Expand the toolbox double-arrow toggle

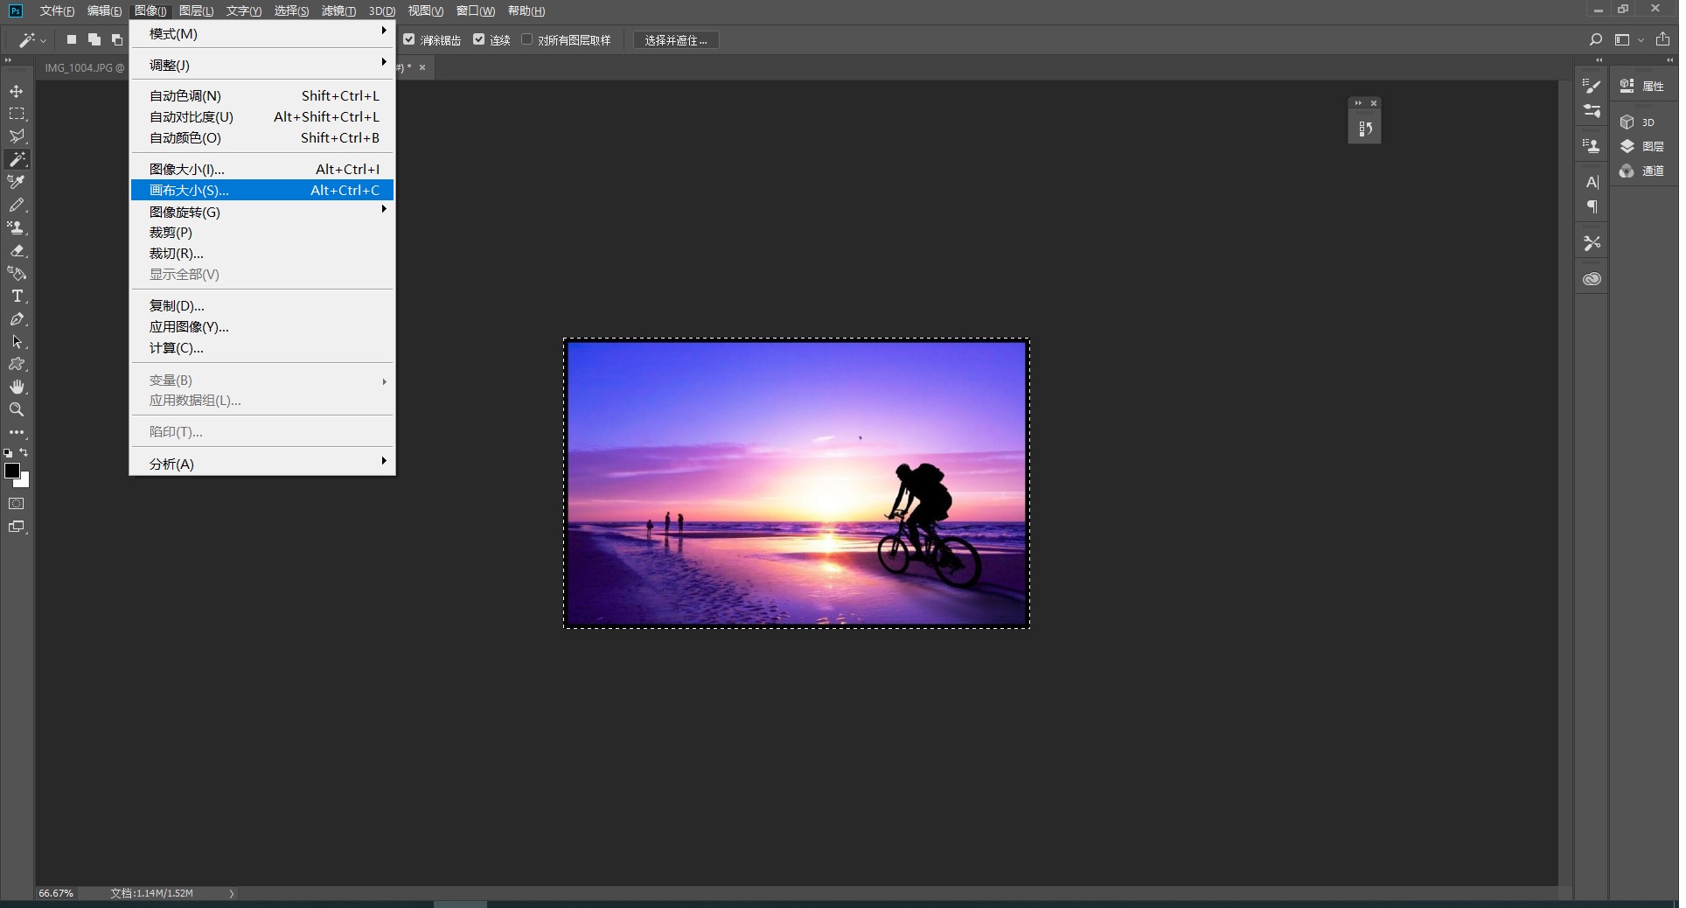(x=8, y=60)
